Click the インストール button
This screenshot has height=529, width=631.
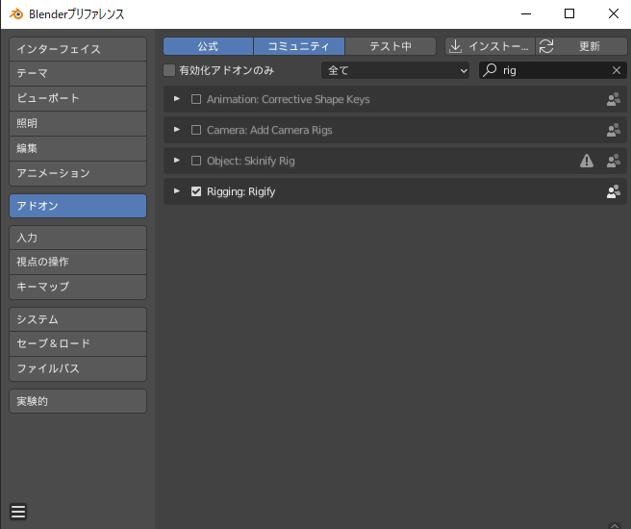coord(489,46)
